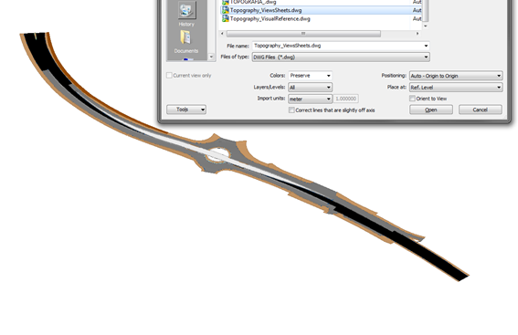Enable Orient to View checkbox

412,99
